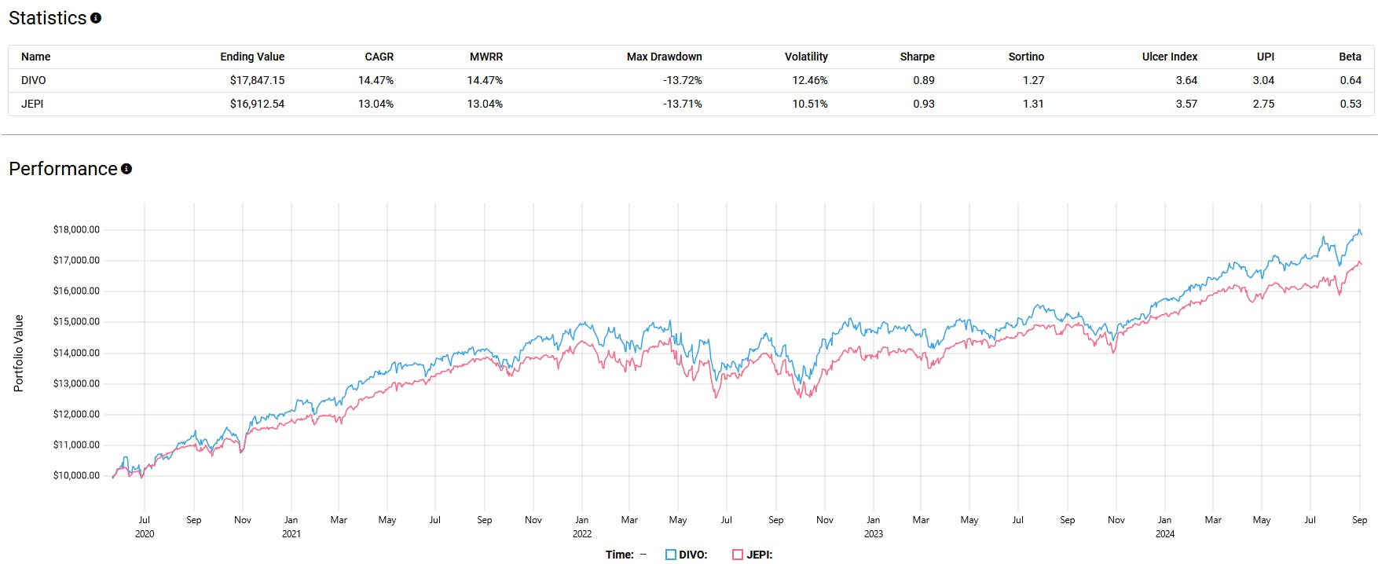1378x564 pixels.
Task: Click the JEPI legend label text
Action: point(759,555)
